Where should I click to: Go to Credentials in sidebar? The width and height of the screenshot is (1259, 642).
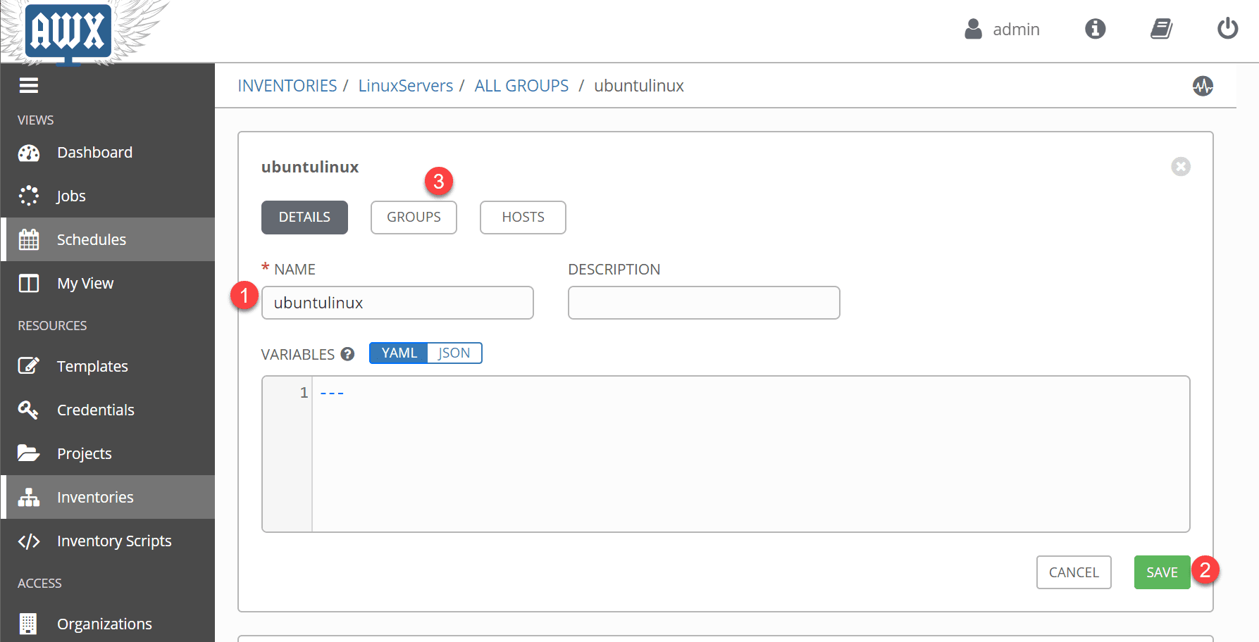pyautogui.click(x=108, y=410)
